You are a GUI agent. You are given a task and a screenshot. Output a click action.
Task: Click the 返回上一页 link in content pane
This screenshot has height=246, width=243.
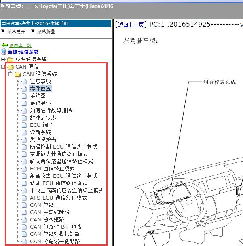click(x=131, y=25)
